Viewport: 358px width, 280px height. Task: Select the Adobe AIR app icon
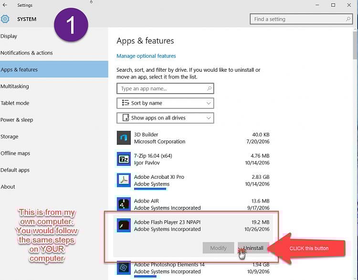124,204
